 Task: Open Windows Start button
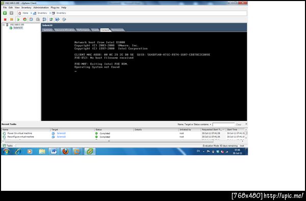6,152
